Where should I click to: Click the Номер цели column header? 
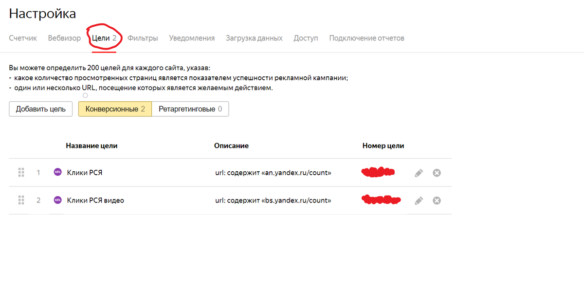(383, 145)
